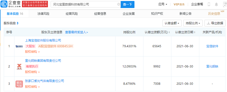Click the 查一下 search button
The image size is (227, 92).
click(x=127, y=4)
